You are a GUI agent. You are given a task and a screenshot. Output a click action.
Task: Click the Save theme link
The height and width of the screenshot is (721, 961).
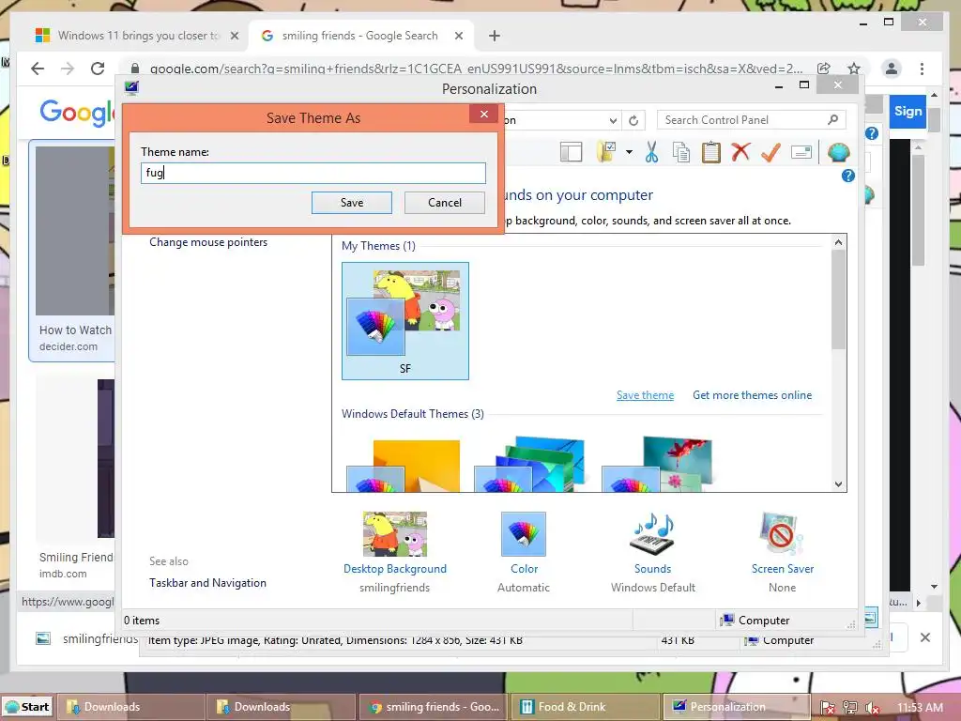pyautogui.click(x=645, y=395)
